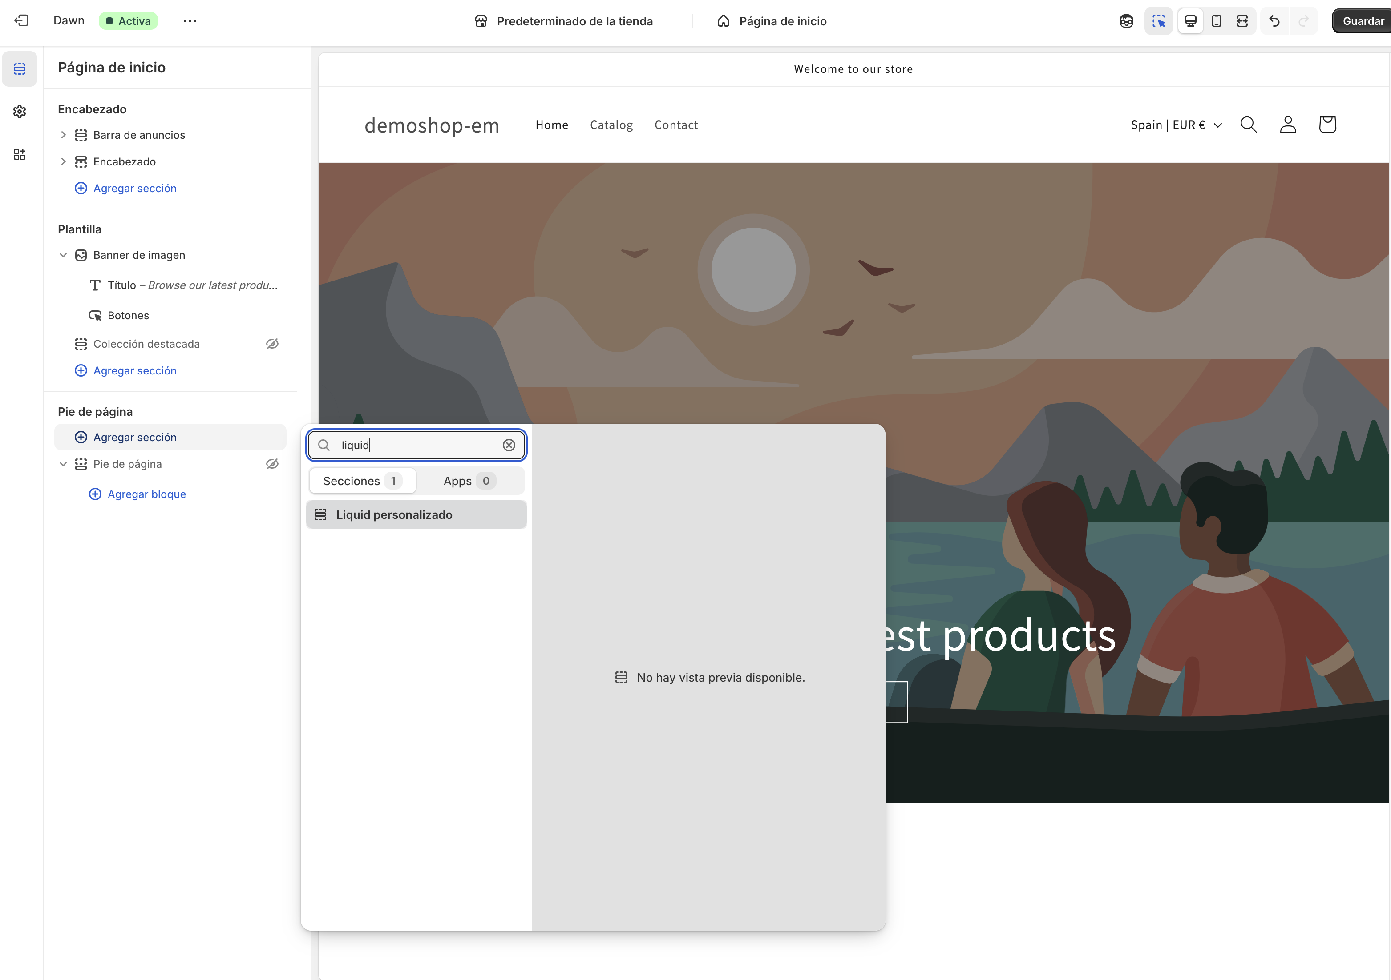This screenshot has width=1391, height=980.
Task: Click the Título block text icon
Action: [95, 286]
